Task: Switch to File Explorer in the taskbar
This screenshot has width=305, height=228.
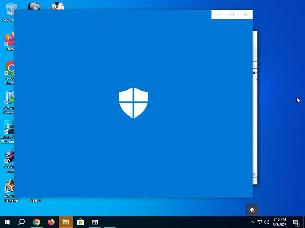Action: (66, 222)
